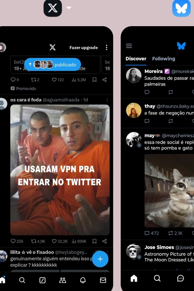Screen dimensions: 194x291
Task: Open the X app dropdown arrow
Action: (69, 8)
